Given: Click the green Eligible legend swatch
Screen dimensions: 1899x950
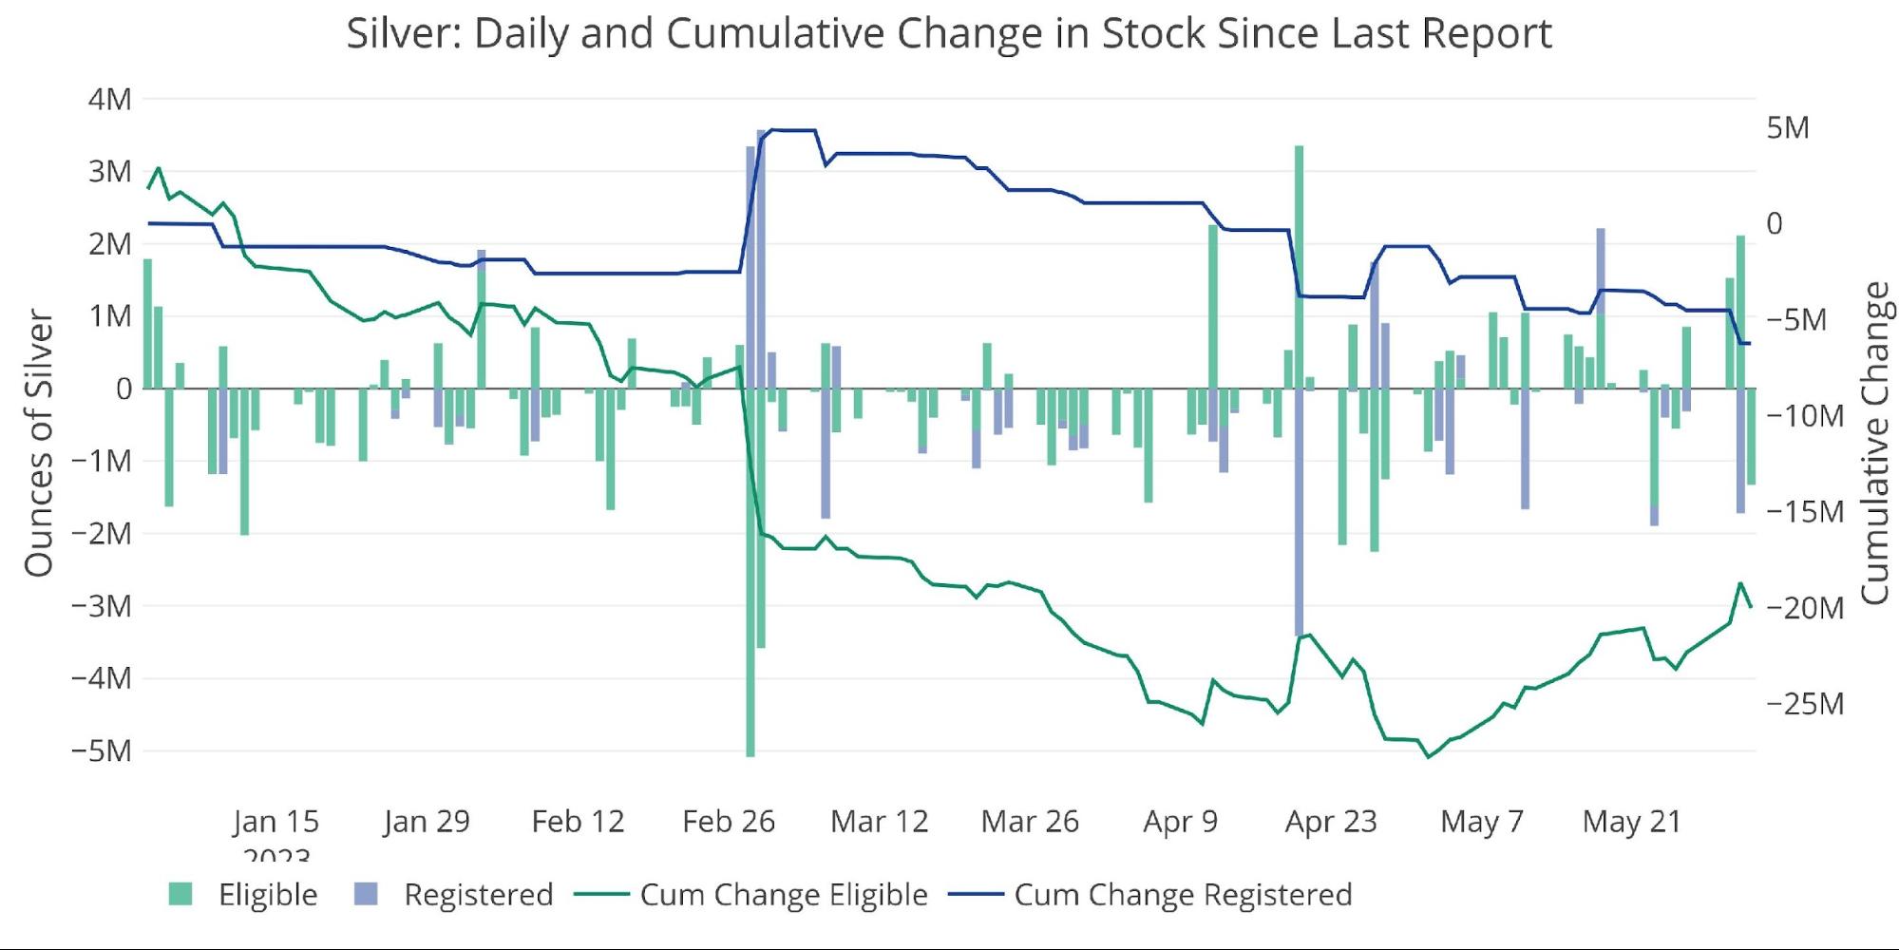Looking at the screenshot, I should coord(180,894).
